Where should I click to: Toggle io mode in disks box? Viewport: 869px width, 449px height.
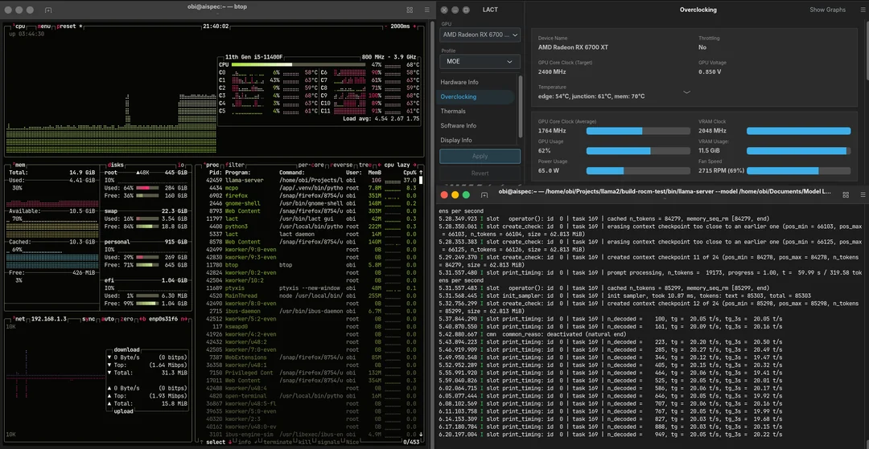pos(181,165)
